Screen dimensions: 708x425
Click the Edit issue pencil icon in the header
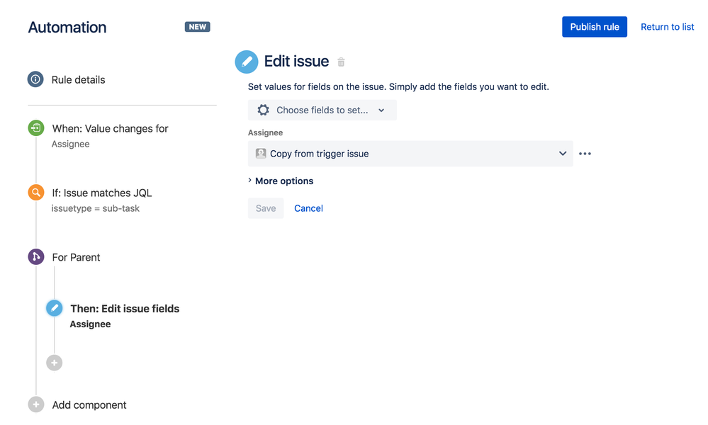tap(246, 62)
